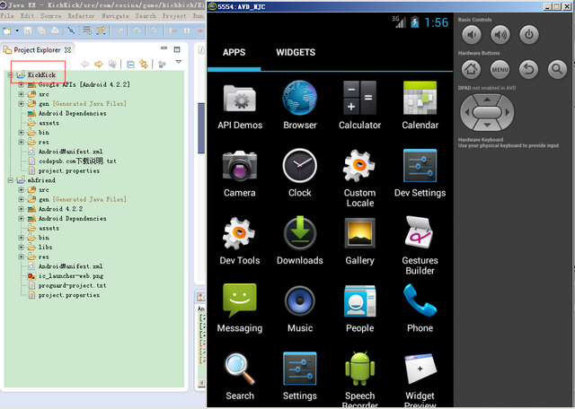Click the emulator MENU hardware button

[500, 69]
